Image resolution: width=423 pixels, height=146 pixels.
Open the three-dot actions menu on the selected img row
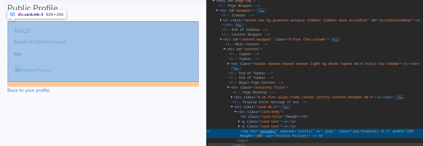(x=209, y=131)
